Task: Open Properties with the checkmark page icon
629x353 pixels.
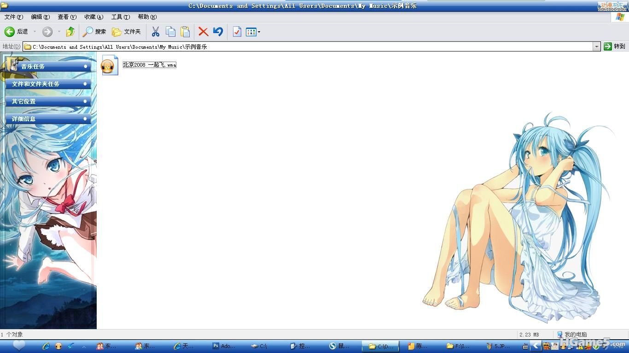Action: [237, 32]
